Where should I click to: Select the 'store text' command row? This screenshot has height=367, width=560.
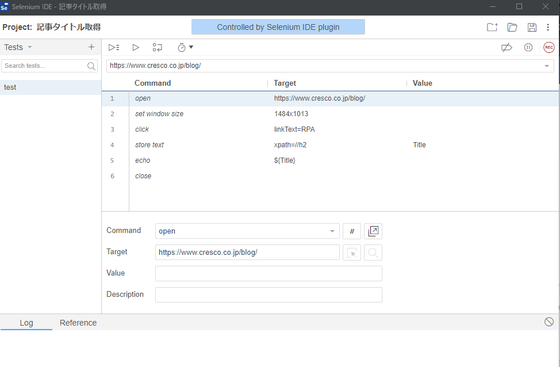click(330, 145)
